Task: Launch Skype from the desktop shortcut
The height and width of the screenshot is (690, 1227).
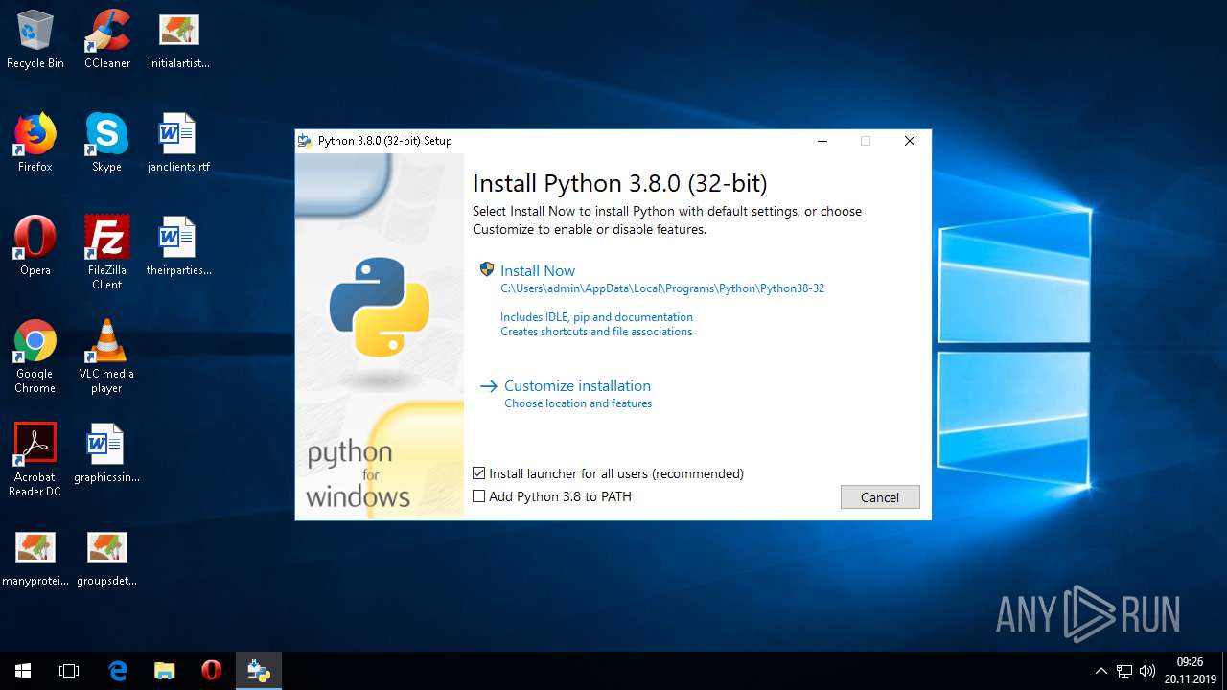Action: 107,143
